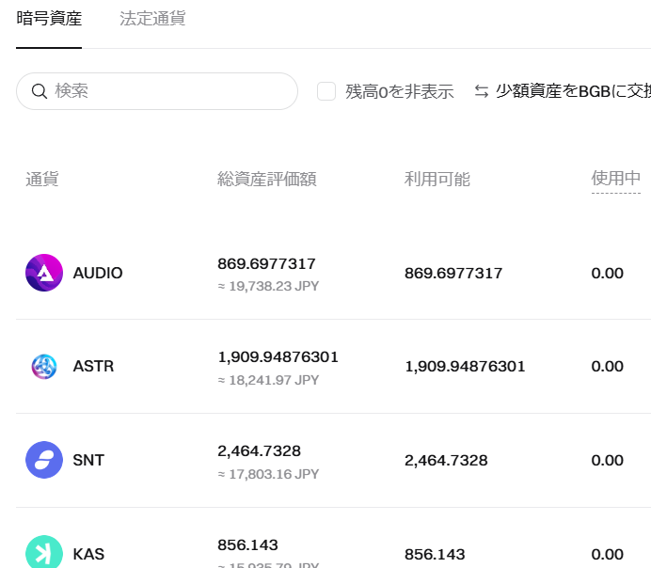Click the AUDIO coin icon
The image size is (651, 568).
pyautogui.click(x=44, y=273)
